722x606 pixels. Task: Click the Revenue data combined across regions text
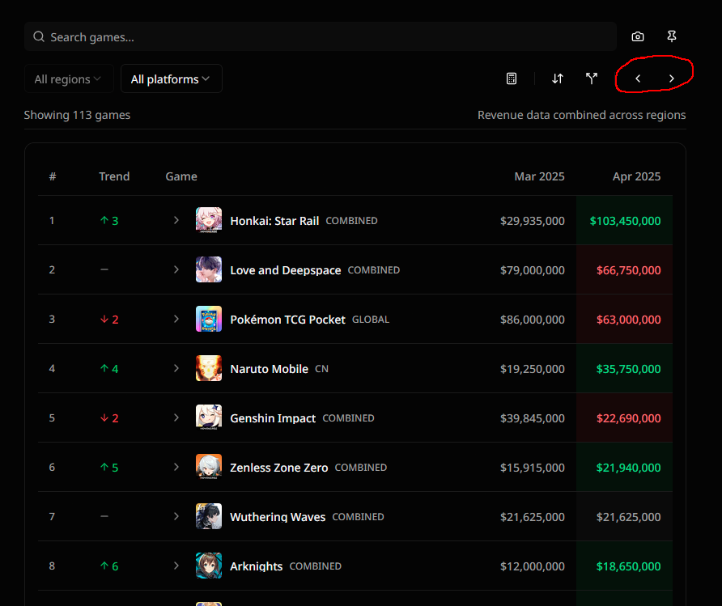tap(581, 115)
